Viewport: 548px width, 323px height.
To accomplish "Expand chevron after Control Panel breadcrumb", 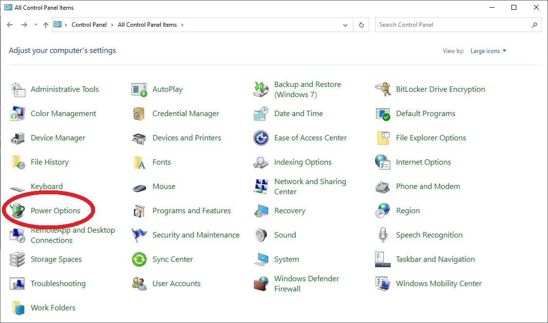I will point(112,25).
